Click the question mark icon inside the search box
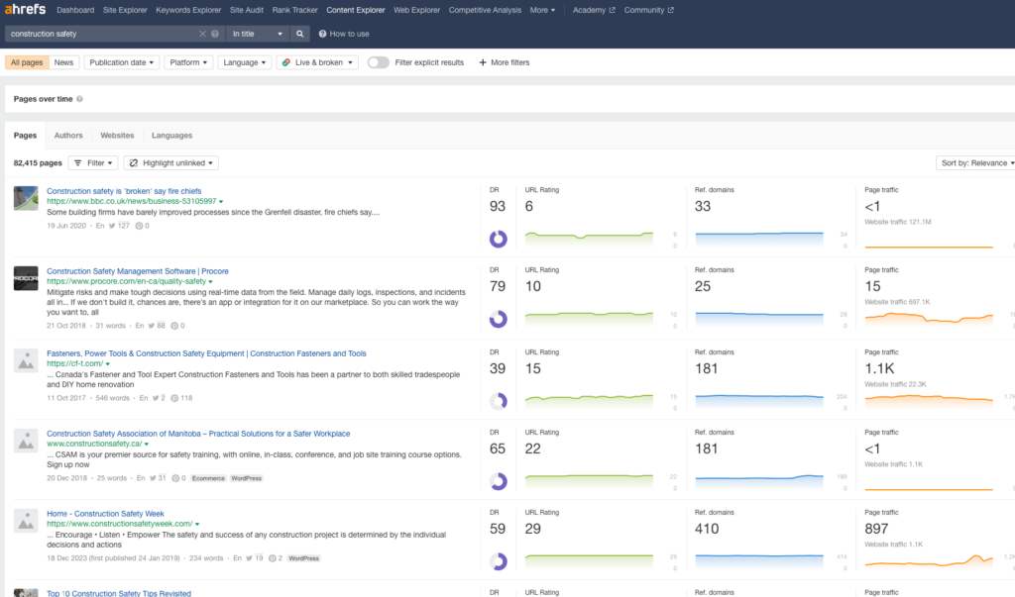This screenshot has width=1015, height=597. [x=215, y=34]
